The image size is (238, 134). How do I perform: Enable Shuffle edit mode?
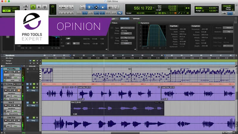coord(7,8)
